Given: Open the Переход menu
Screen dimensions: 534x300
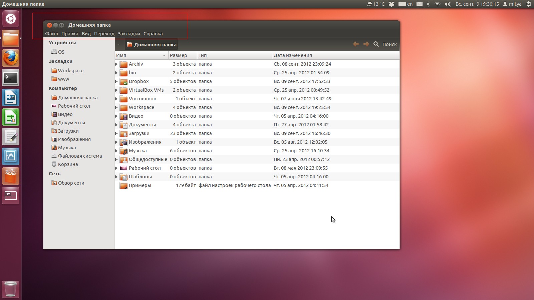Looking at the screenshot, I should point(104,34).
